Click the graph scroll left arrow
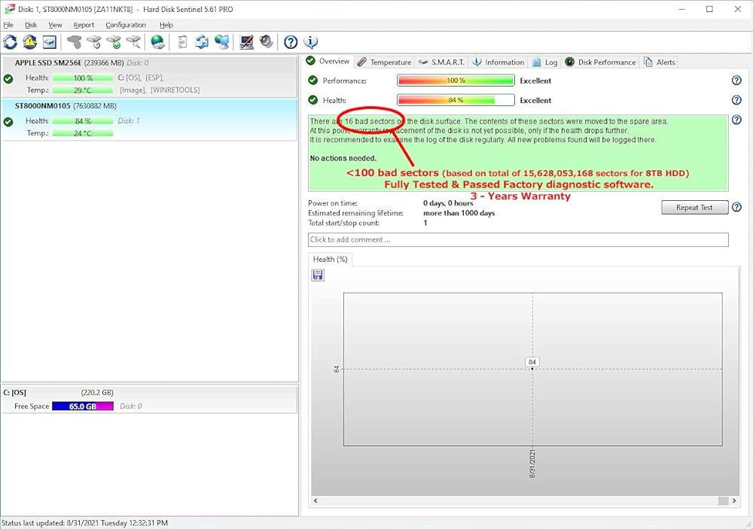Viewport: 753px width, 529px height. (316, 500)
